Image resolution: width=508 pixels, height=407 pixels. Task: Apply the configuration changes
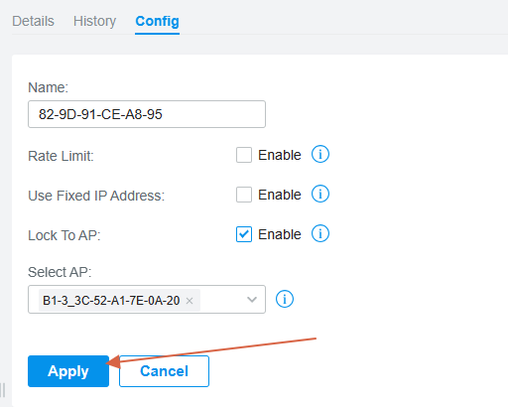(68, 371)
